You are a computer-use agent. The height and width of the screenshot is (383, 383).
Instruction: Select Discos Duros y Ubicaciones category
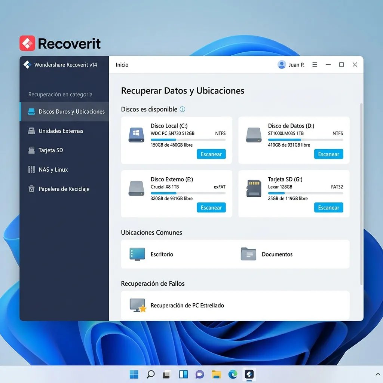(64, 111)
